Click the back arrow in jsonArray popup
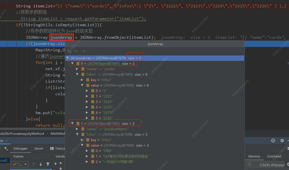This screenshot has height=170, width=289. tap(76, 51)
